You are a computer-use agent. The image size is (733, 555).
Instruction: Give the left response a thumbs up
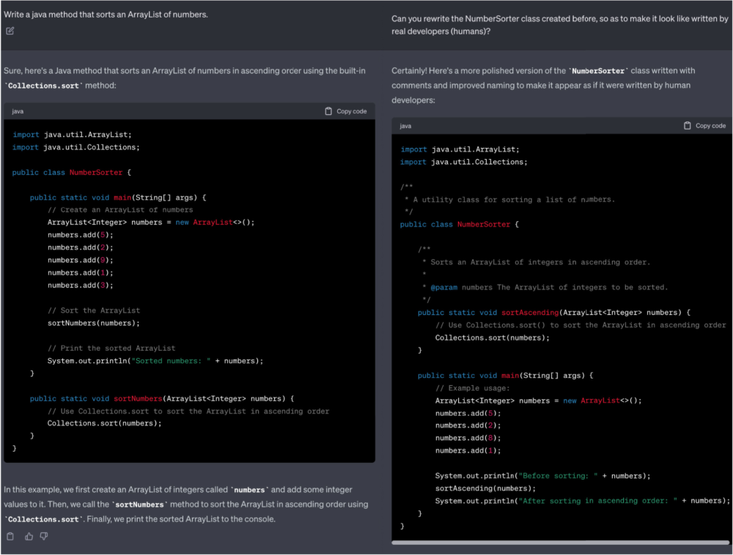click(x=29, y=536)
